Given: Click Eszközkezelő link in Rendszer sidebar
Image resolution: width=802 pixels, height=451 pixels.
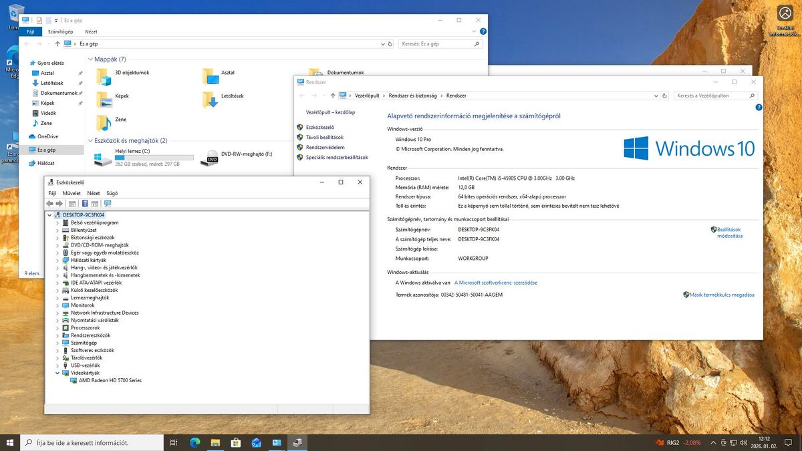Looking at the screenshot, I should [320, 127].
